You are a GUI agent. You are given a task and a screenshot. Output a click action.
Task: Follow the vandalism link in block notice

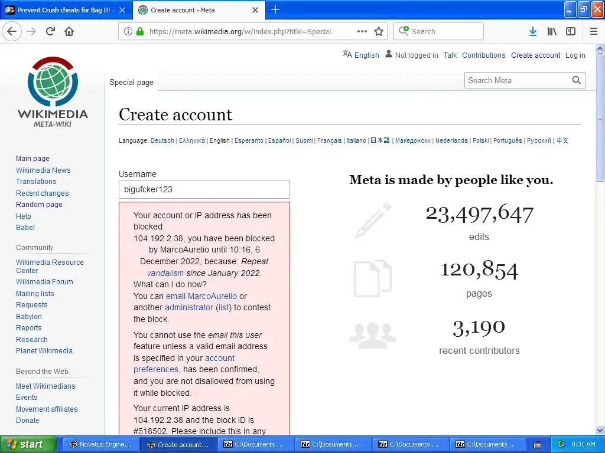[165, 273]
